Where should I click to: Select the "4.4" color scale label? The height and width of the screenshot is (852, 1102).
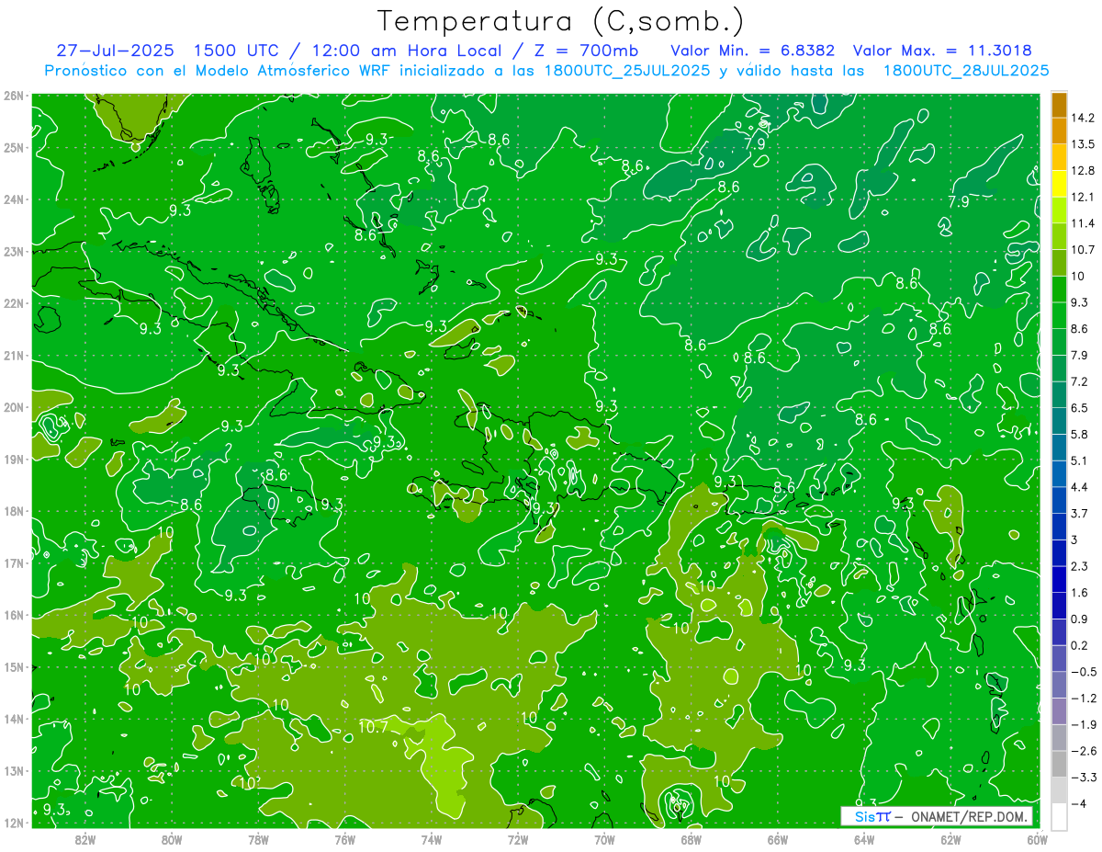pyautogui.click(x=1078, y=487)
